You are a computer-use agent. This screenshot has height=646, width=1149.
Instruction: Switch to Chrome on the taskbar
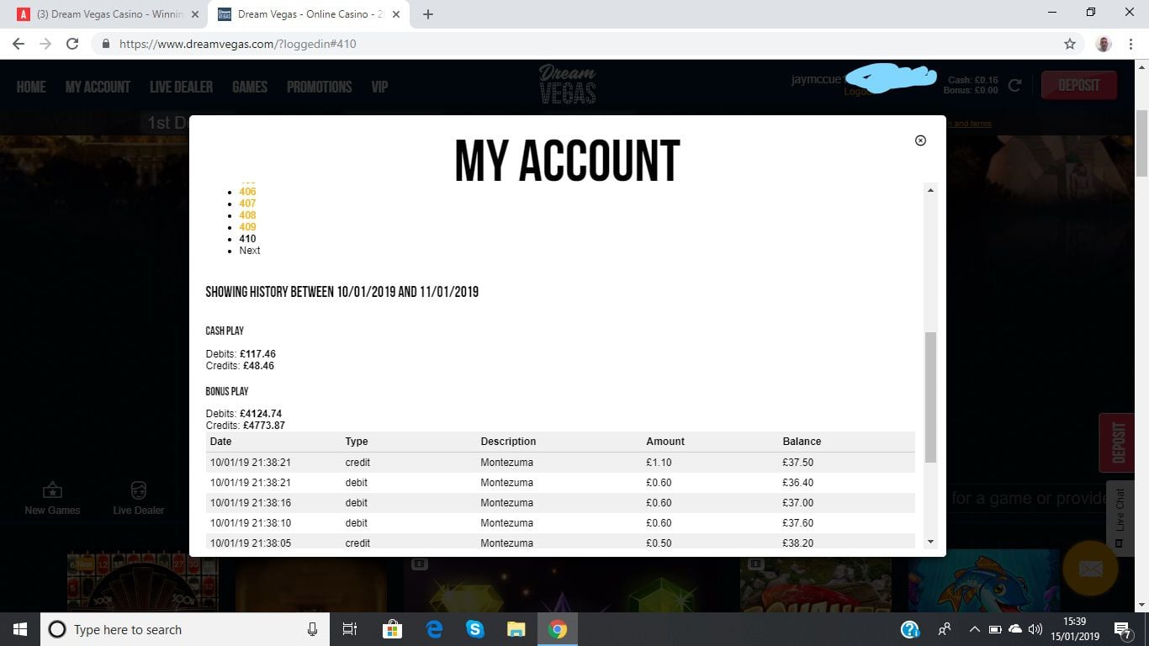point(557,629)
